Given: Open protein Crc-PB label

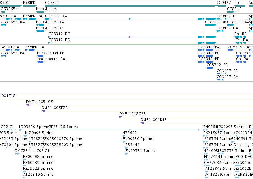Looking at the screenshot, I should [x=242, y=53].
